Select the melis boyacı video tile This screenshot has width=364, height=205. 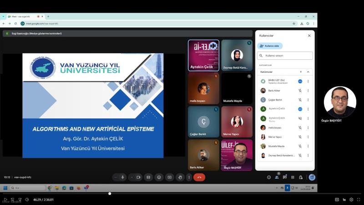click(203, 88)
